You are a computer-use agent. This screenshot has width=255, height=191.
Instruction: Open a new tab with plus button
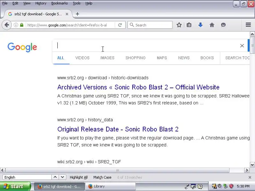point(77,14)
